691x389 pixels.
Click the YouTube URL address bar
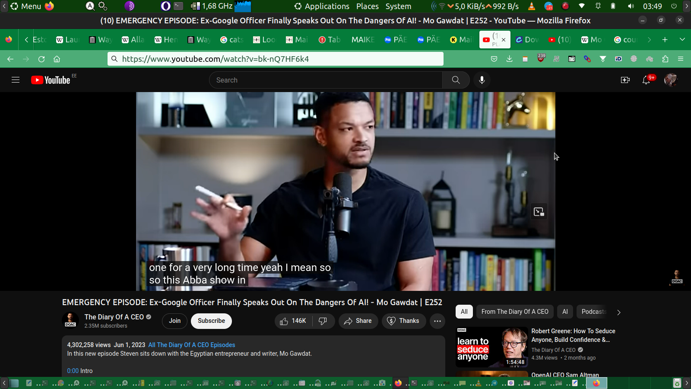point(276,59)
